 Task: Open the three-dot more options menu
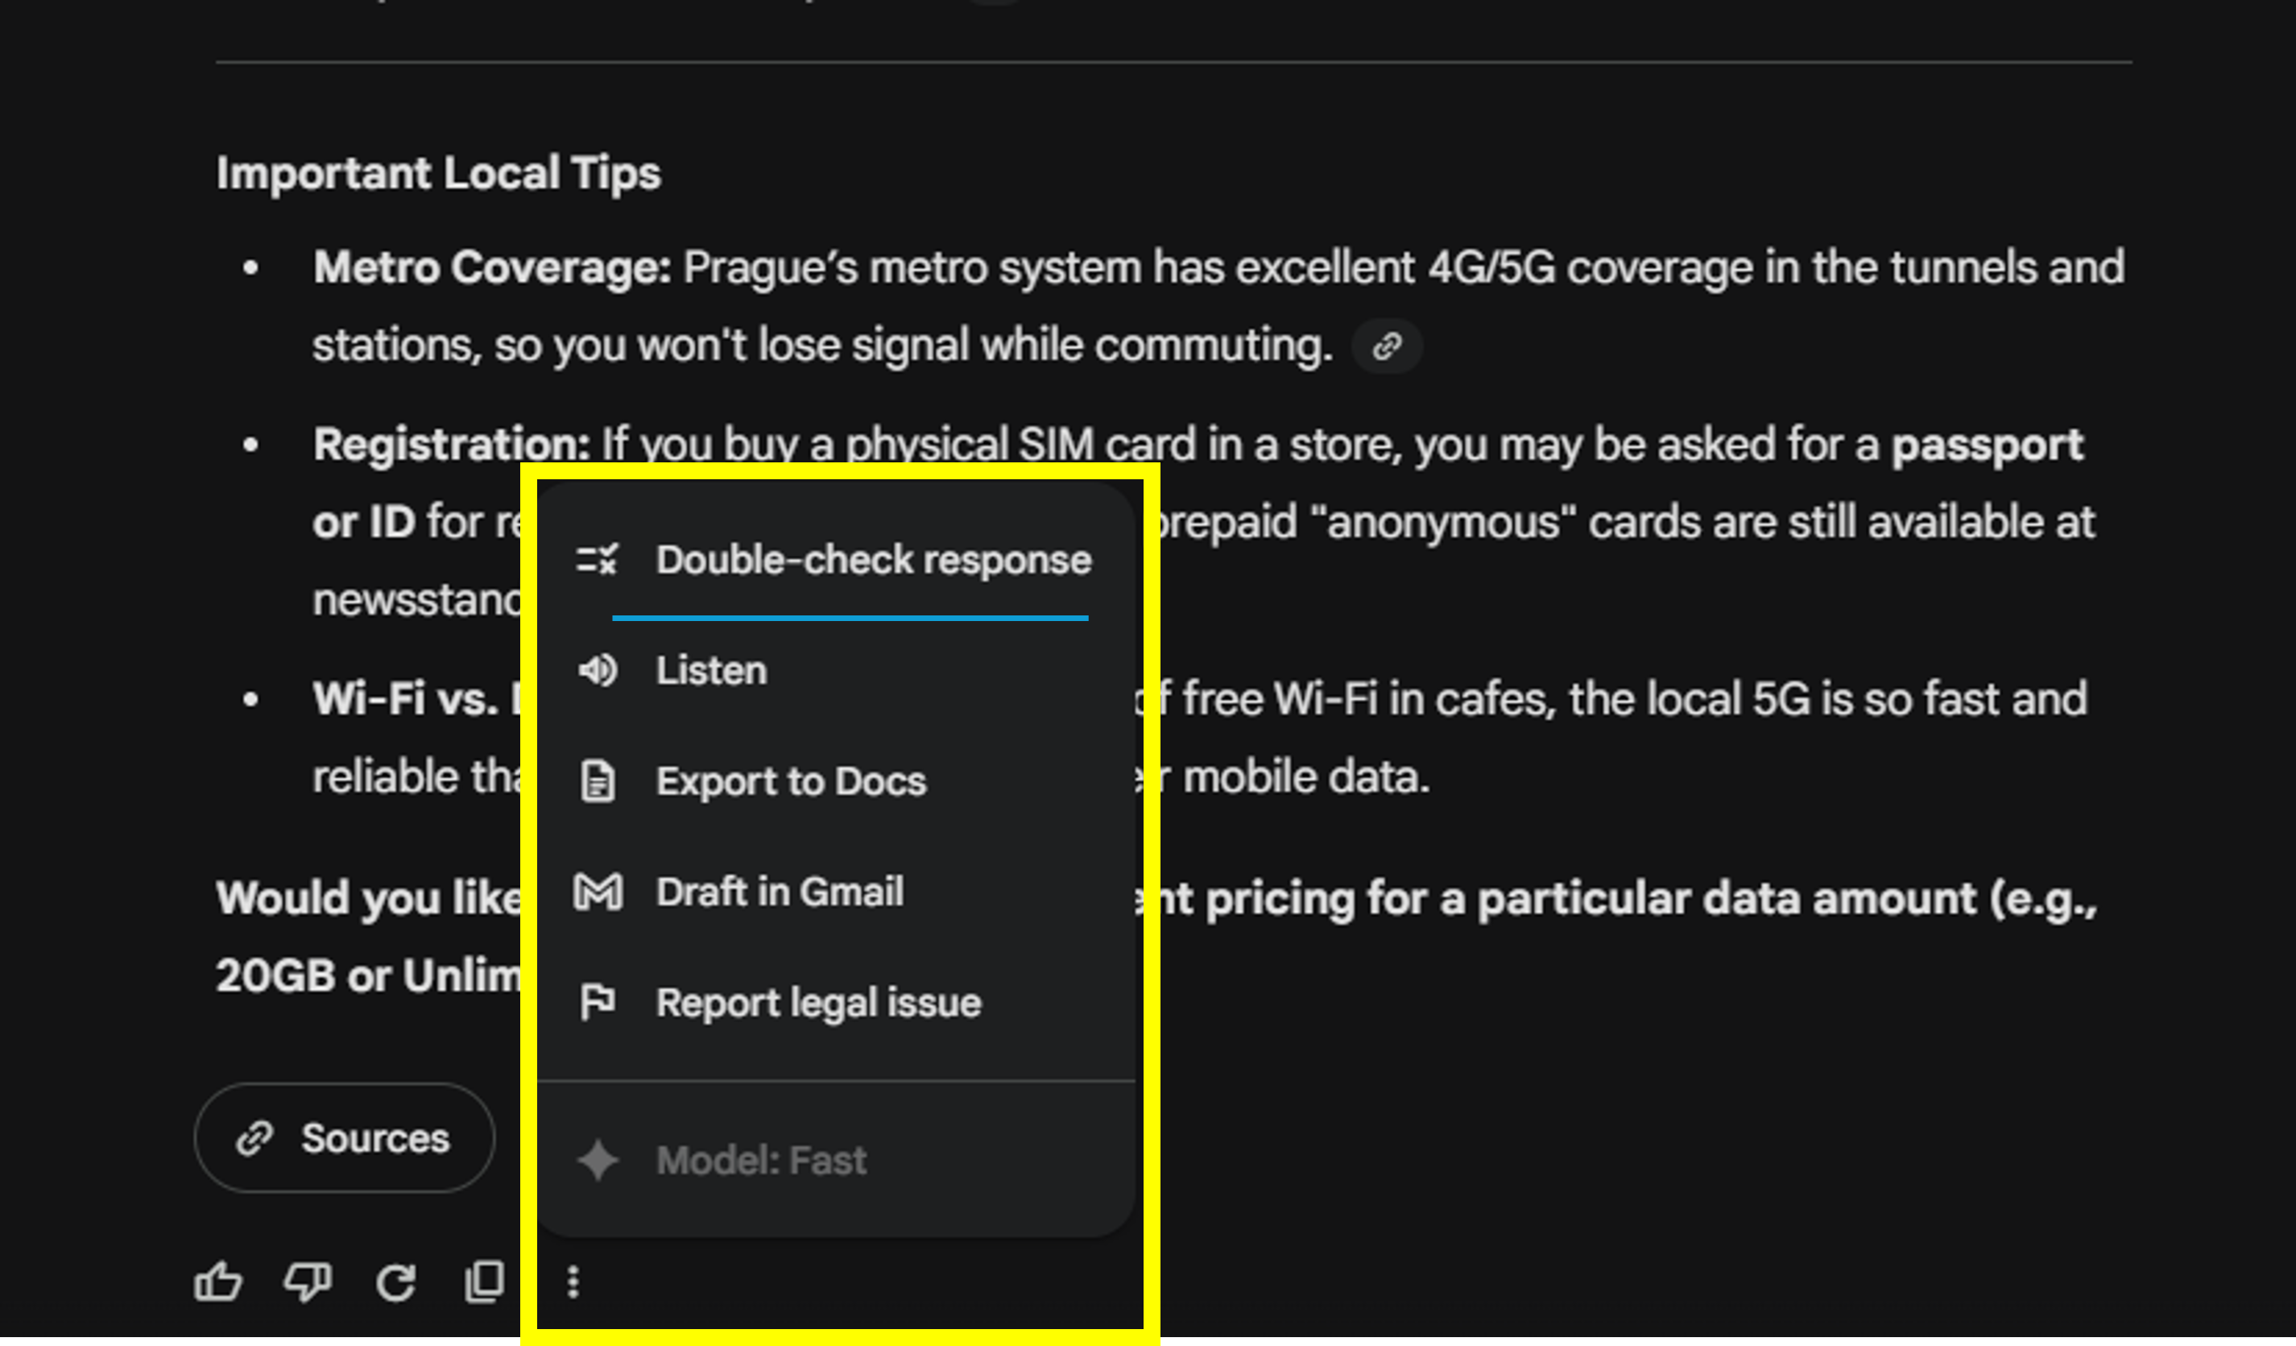[x=573, y=1282]
